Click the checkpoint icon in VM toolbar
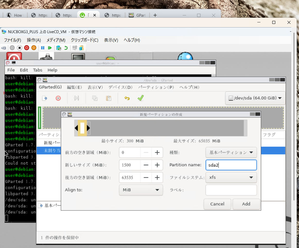The image size is (299, 248). point(59,48)
